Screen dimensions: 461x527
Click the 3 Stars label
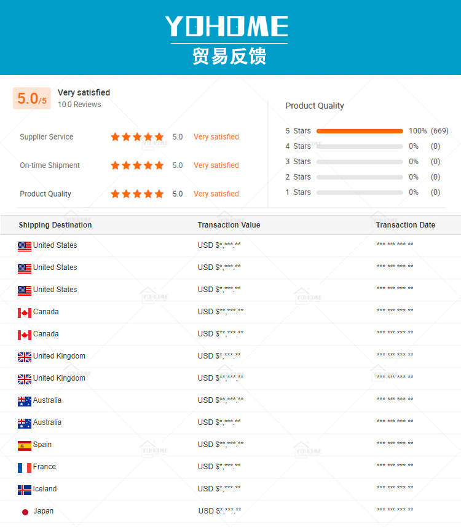[298, 162]
